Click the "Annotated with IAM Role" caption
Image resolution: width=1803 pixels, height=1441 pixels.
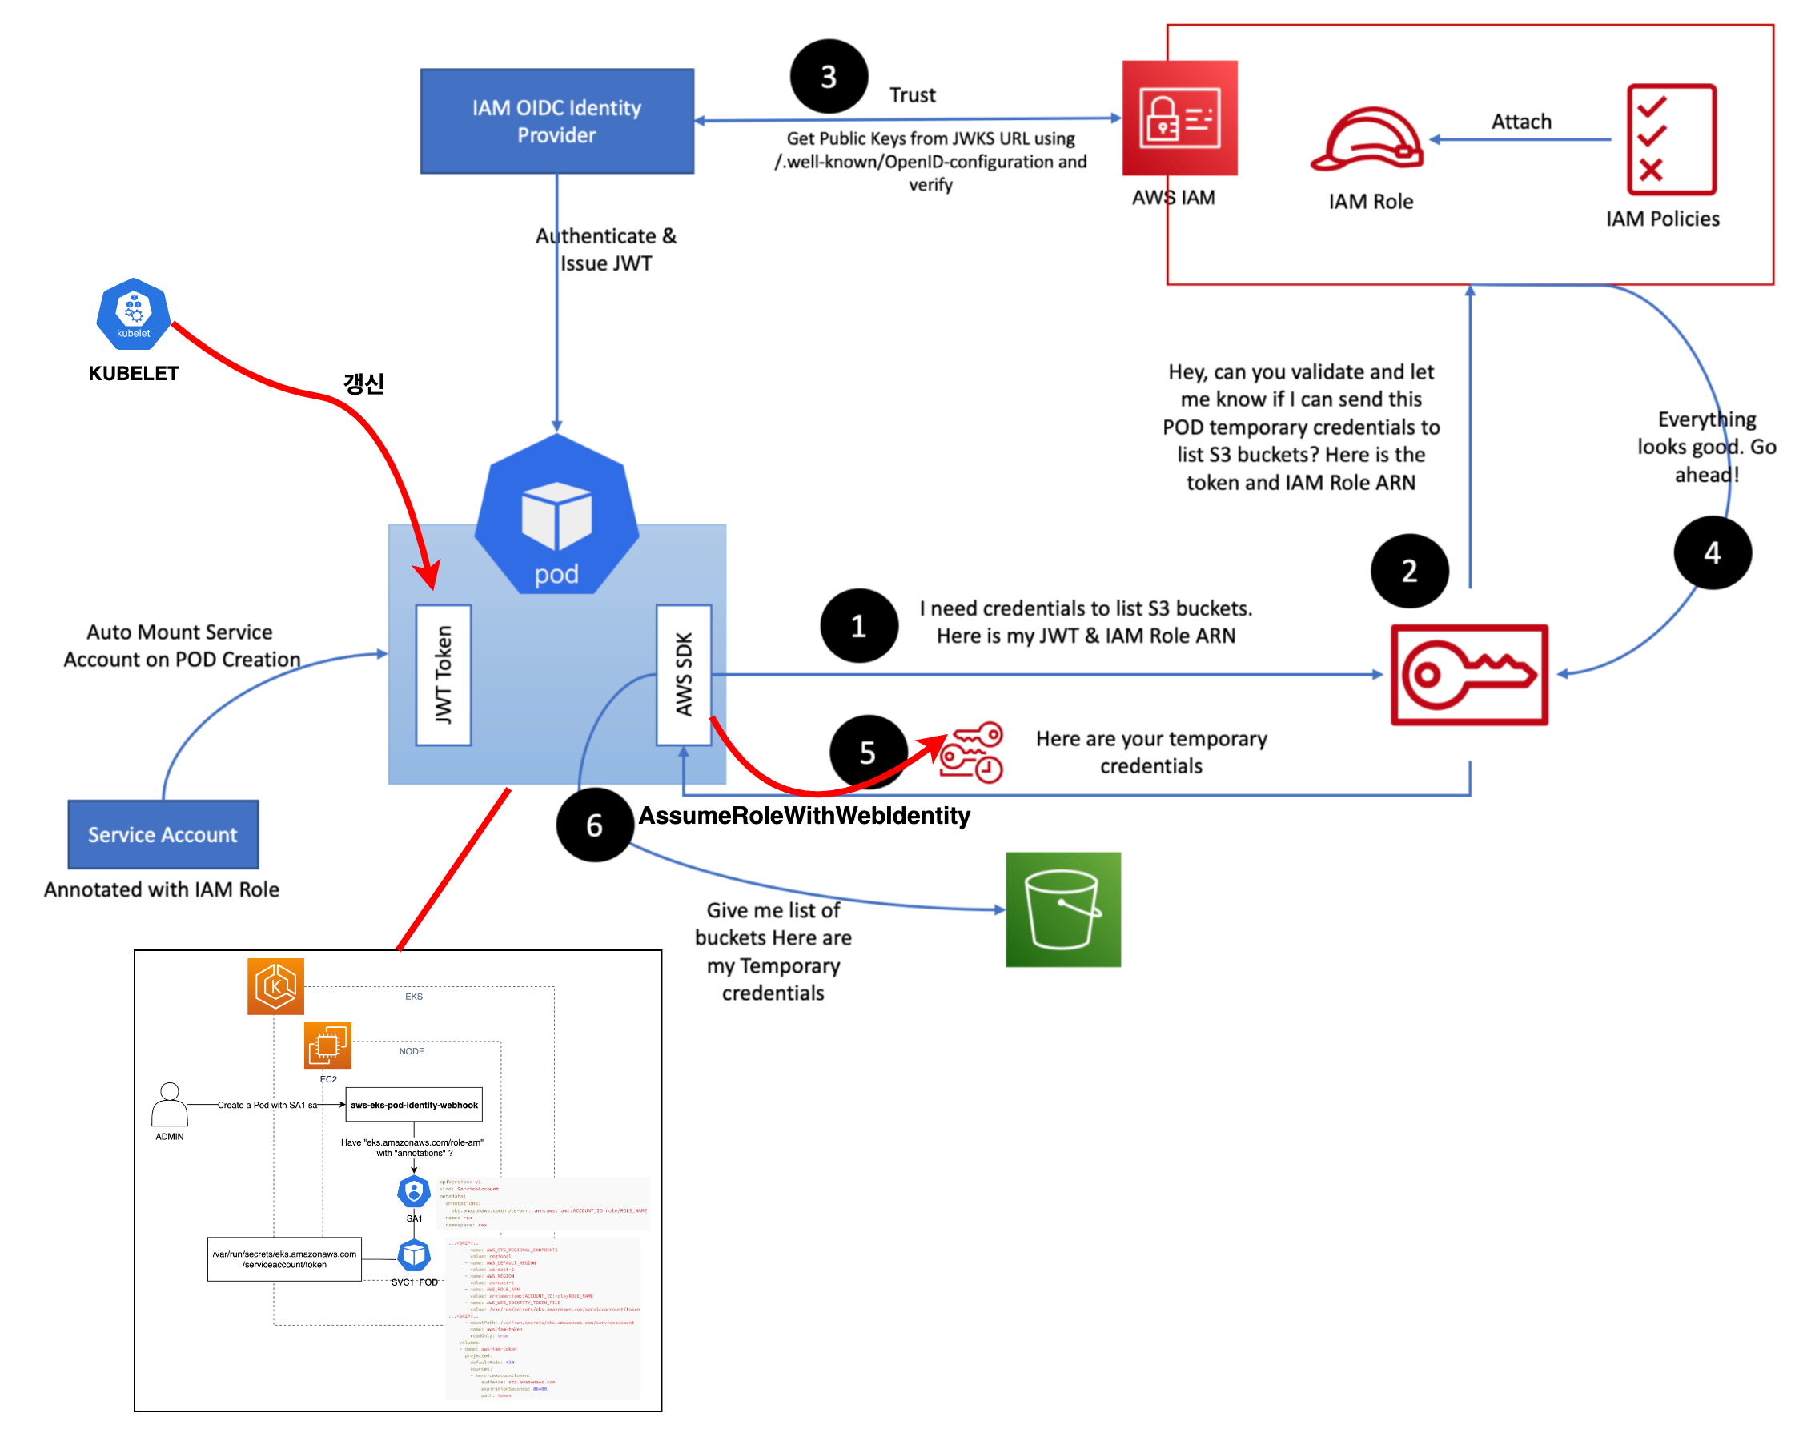tap(162, 889)
